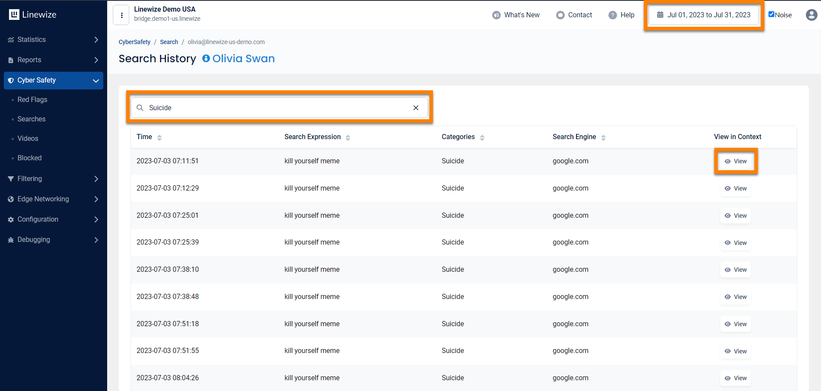Expand the Debugging menu chevron
This screenshot has height=391, width=821.
coord(96,240)
